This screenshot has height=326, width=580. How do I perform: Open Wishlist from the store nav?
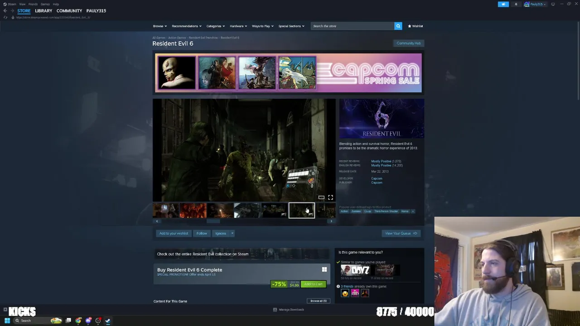click(416, 26)
